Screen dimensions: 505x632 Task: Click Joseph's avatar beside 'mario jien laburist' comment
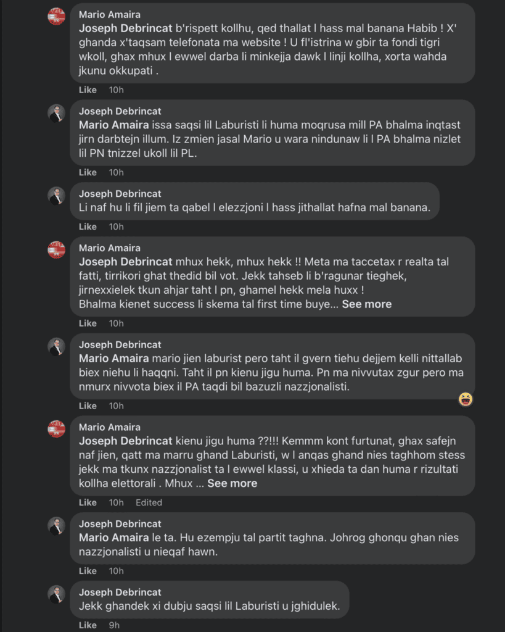[x=57, y=346]
